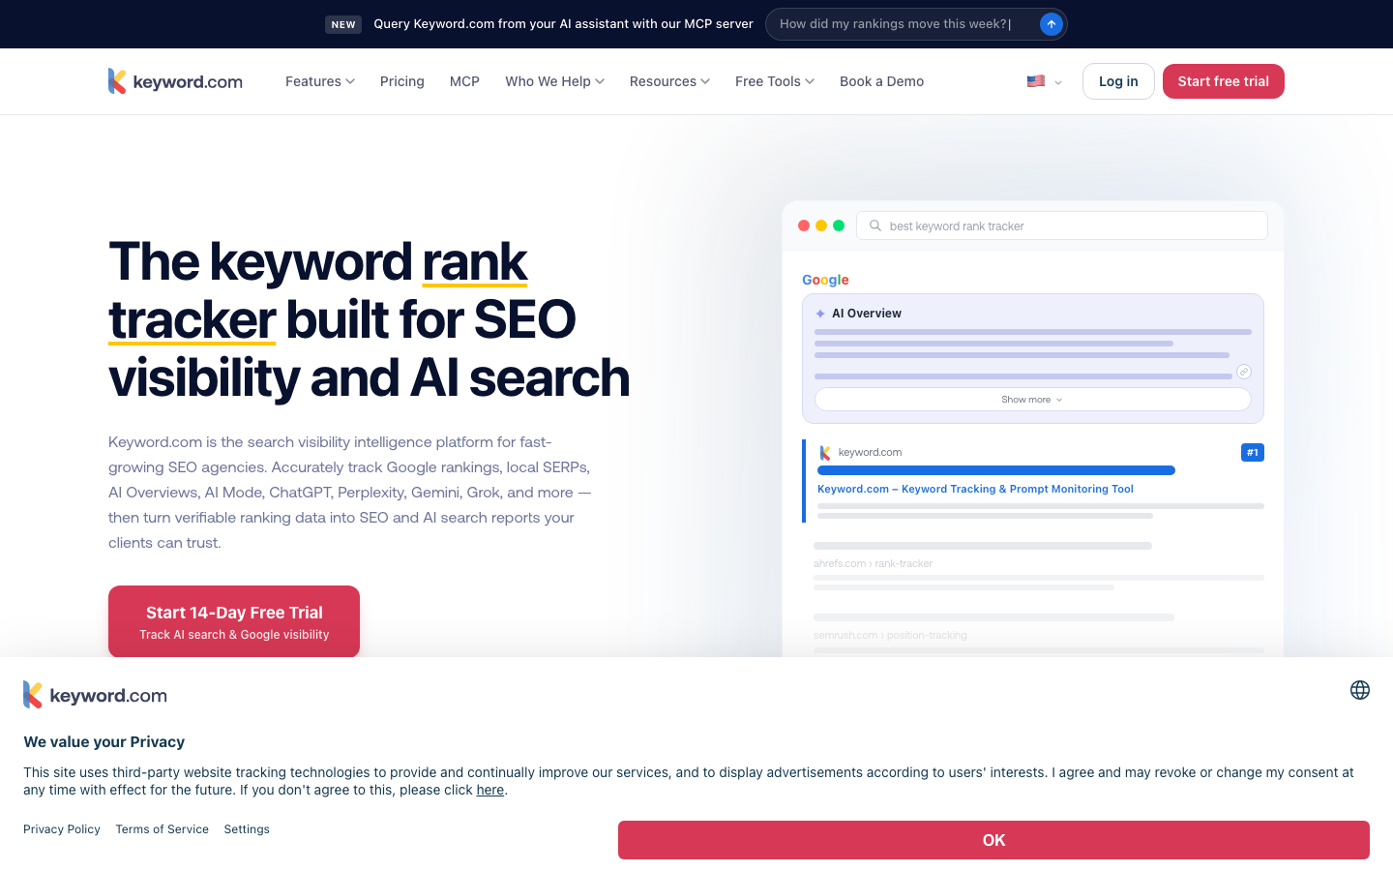The height and width of the screenshot is (871, 1393).
Task: Click the NEW badge in the top banner
Action: click(343, 24)
